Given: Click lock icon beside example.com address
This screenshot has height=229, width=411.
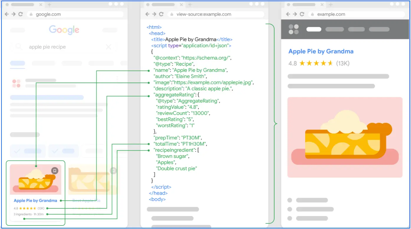Looking at the screenshot, I should pyautogui.click(x=313, y=14).
